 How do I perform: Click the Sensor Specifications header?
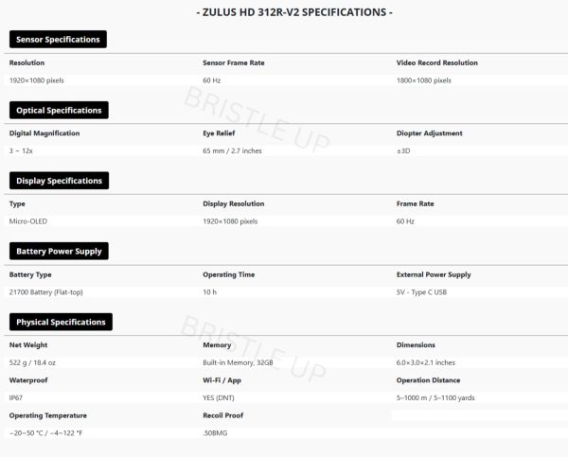click(x=58, y=40)
